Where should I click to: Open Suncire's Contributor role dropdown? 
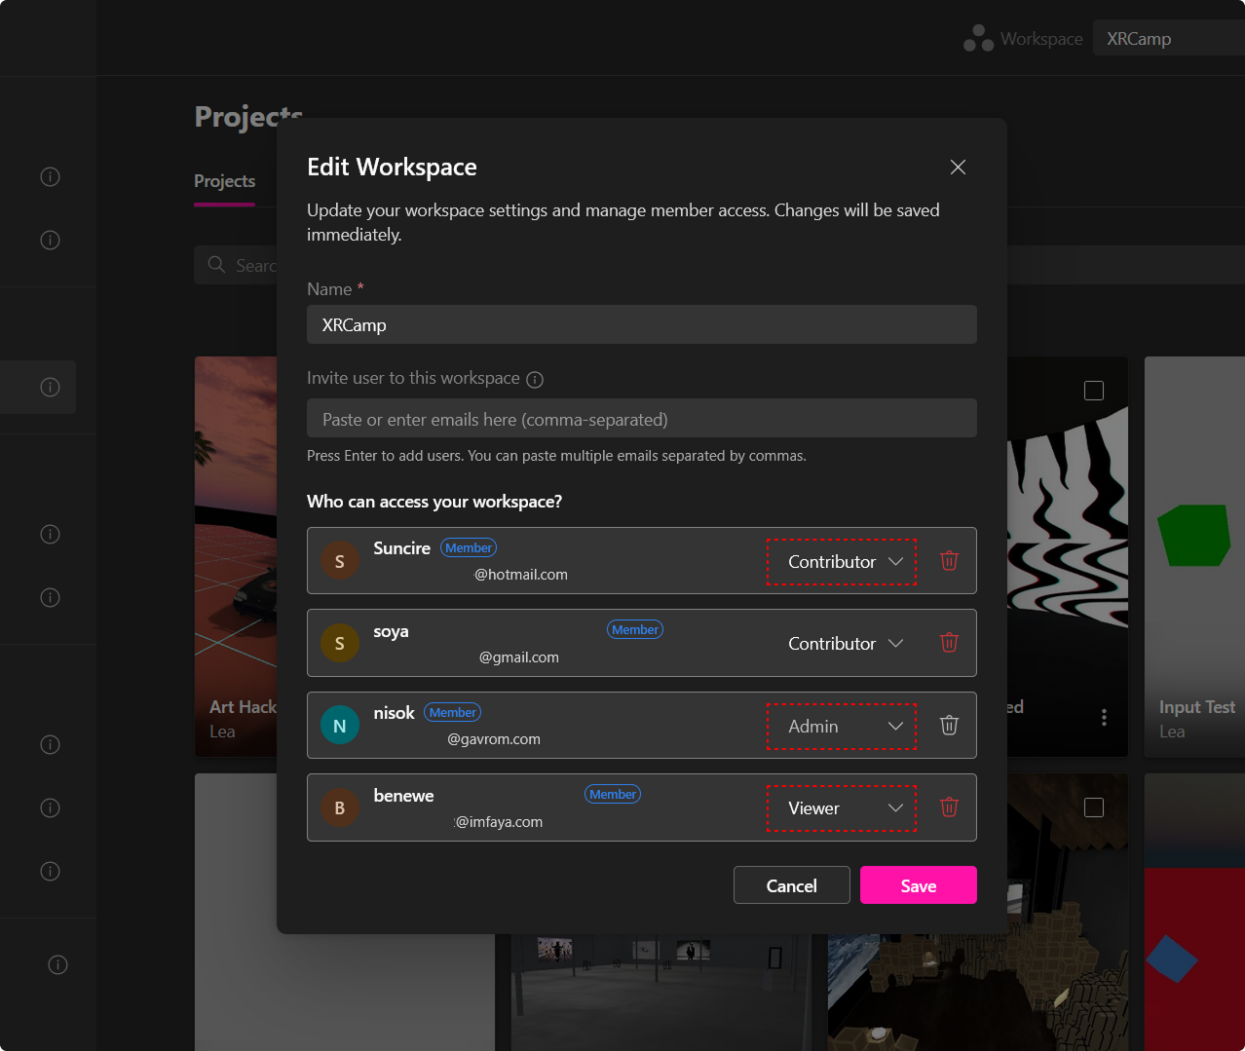tap(843, 562)
